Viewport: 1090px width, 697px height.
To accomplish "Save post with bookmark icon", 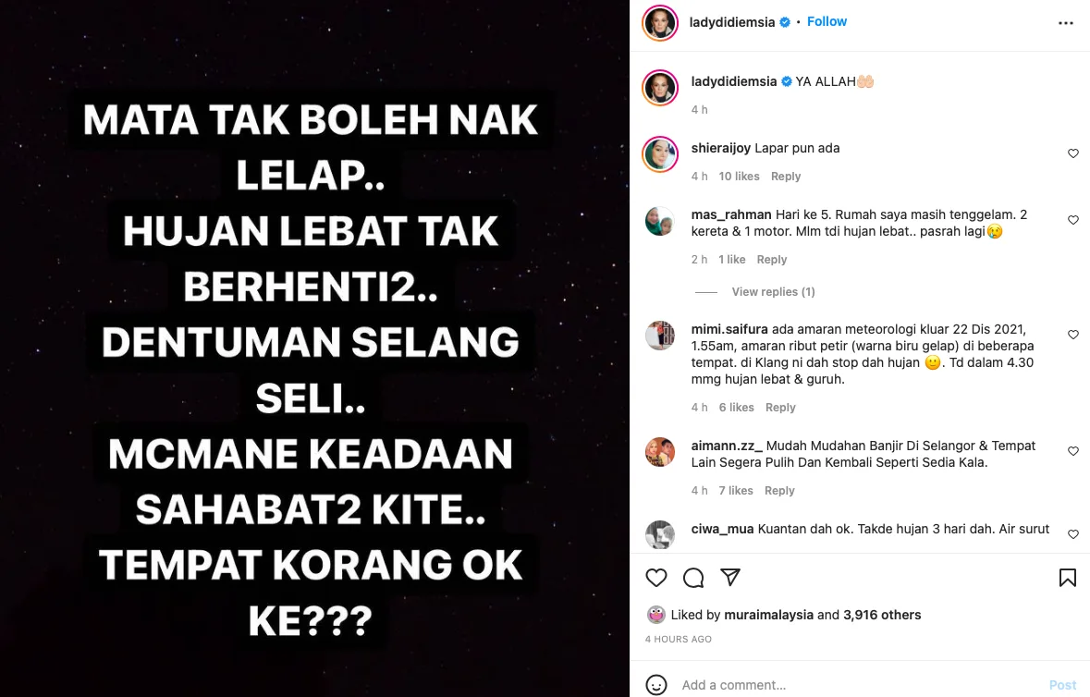I will [1068, 578].
